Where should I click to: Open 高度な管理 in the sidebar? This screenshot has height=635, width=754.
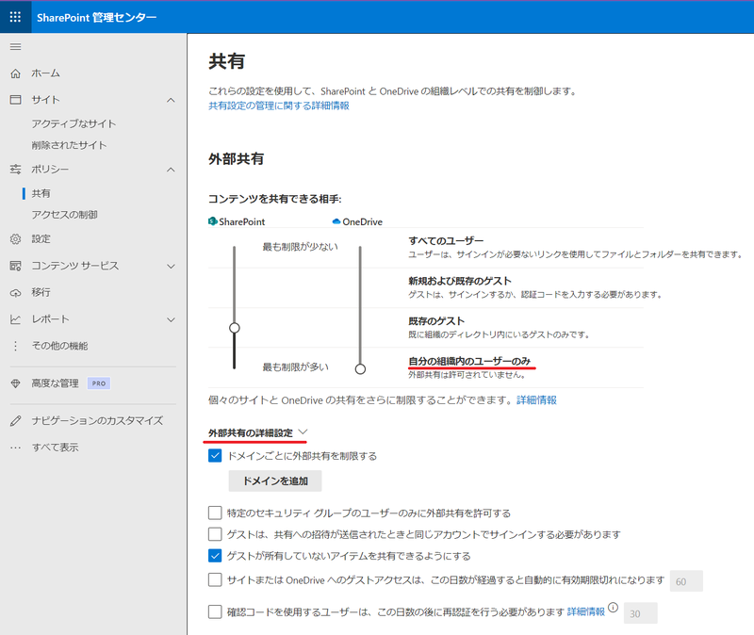(x=55, y=383)
